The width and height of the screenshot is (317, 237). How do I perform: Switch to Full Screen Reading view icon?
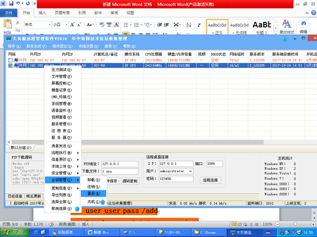[240, 224]
